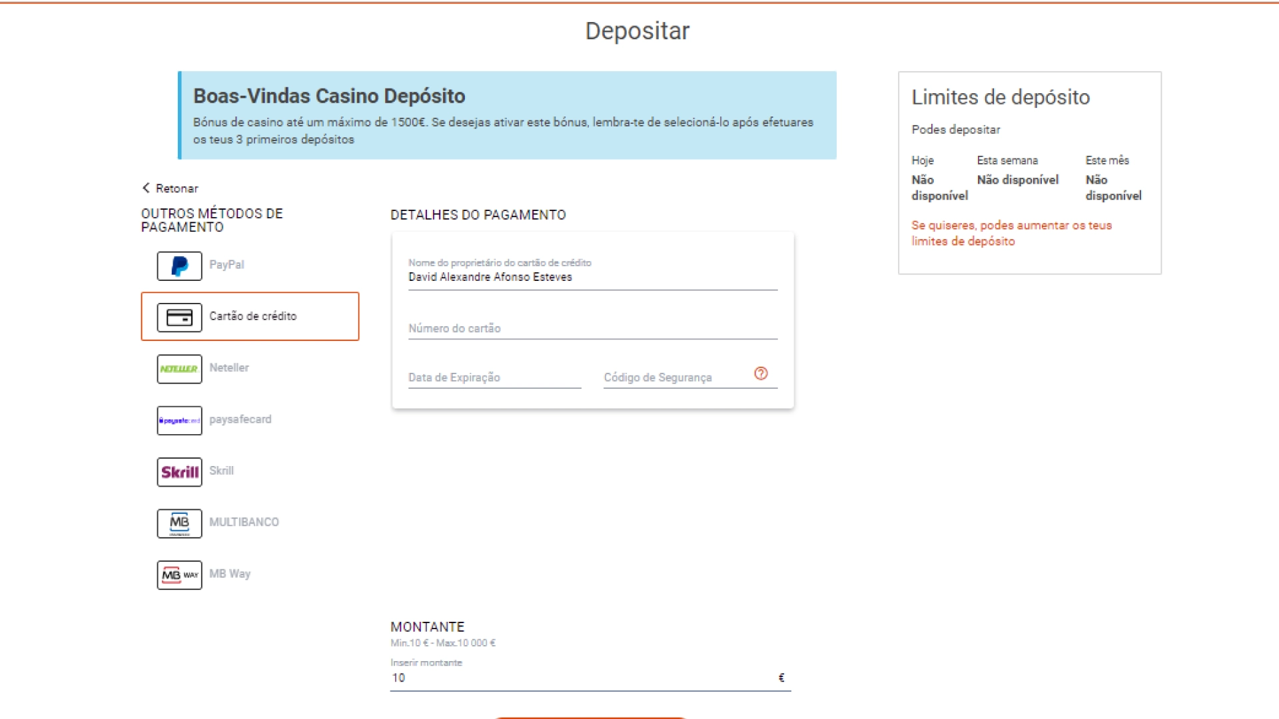The width and height of the screenshot is (1279, 719).
Task: Select the PayPal payment method label
Action: click(x=226, y=264)
